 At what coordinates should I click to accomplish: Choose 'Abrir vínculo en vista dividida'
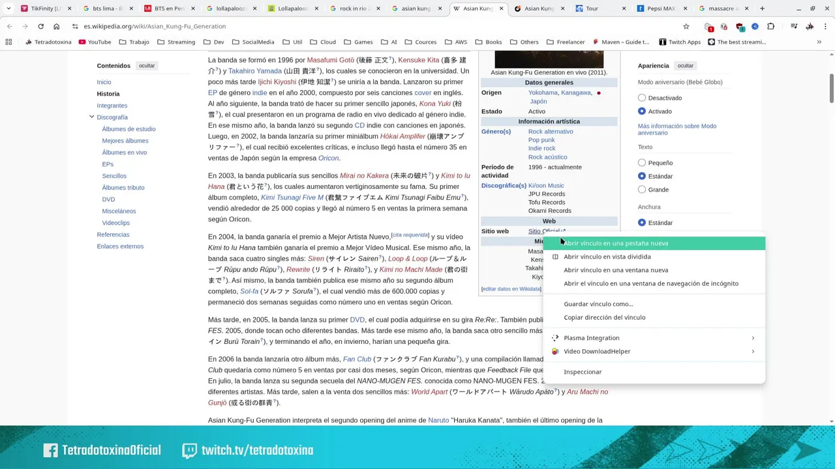654,257
